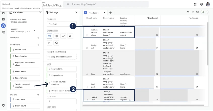Select Page referrer dimension in Variables

coord(25,78)
